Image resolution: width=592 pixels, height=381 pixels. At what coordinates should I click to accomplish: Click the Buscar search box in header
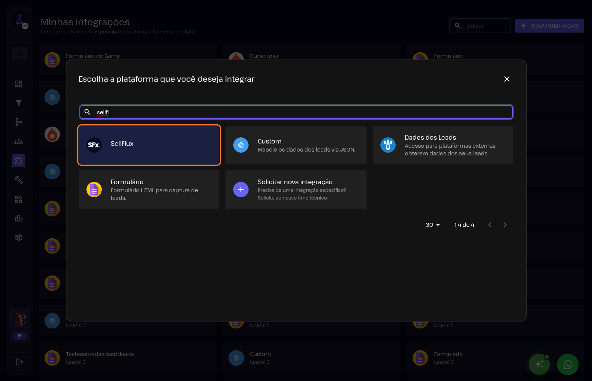480,26
